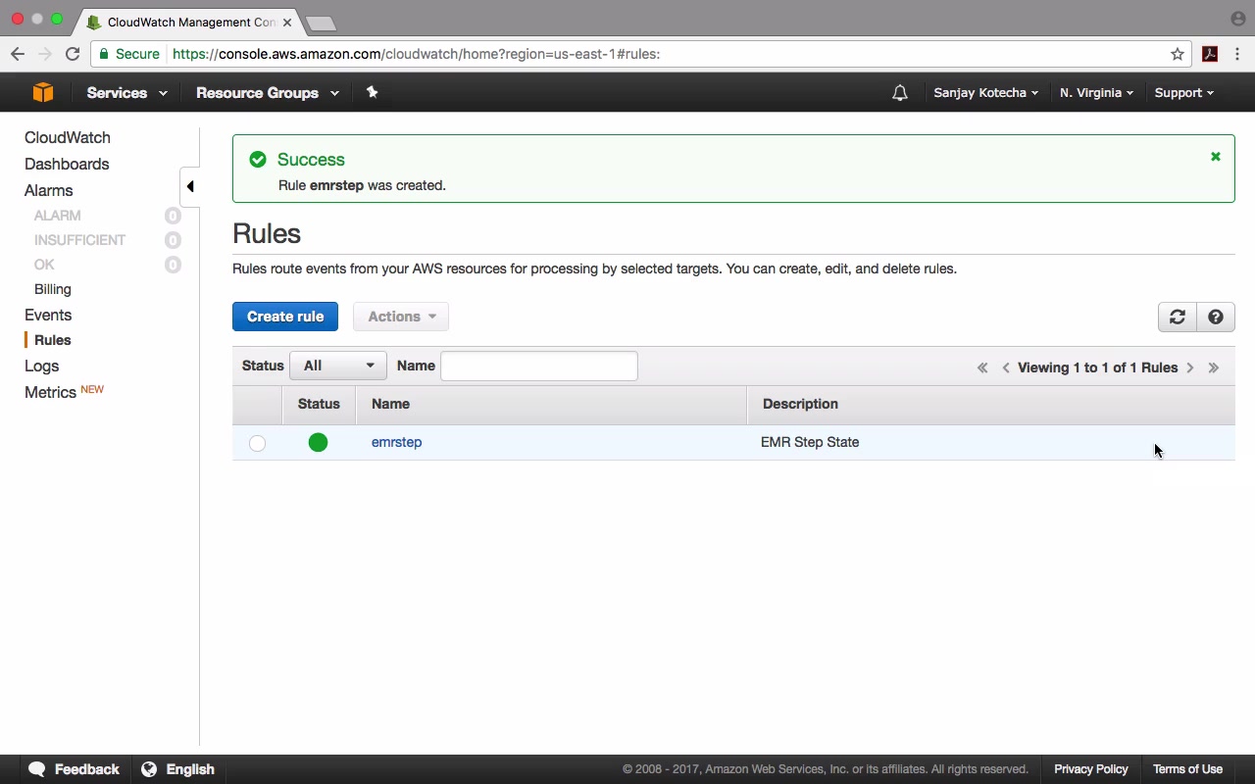Open the Terms of Use link
This screenshot has width=1255, height=784.
click(1187, 769)
